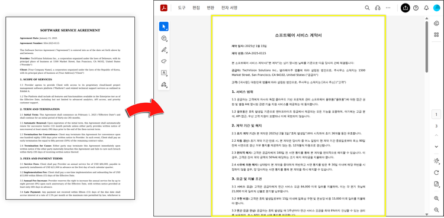Open the four-squares thumbnails panel
The image size is (444, 218).
click(x=436, y=35)
